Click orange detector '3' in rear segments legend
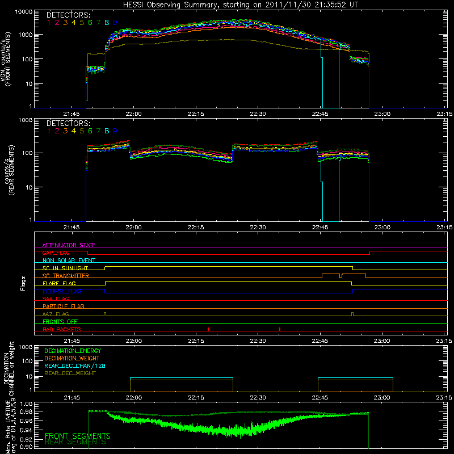 point(65,131)
